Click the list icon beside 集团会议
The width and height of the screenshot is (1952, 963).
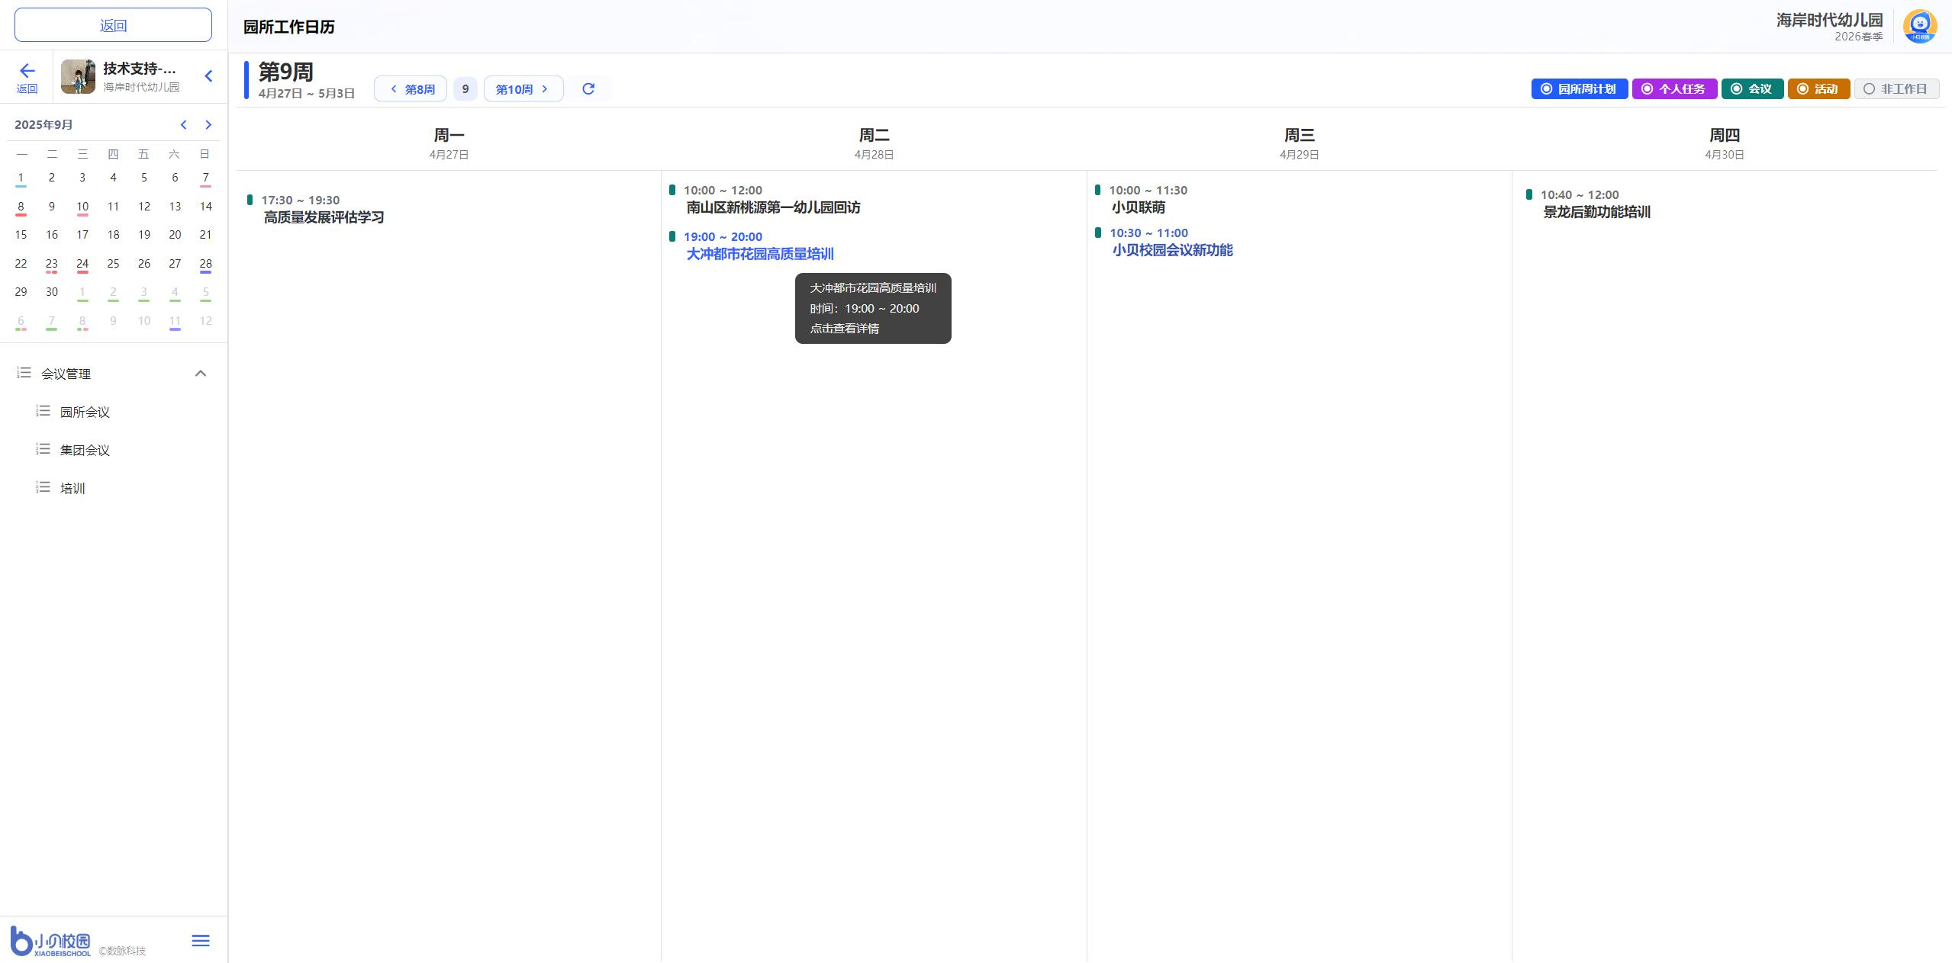43,450
